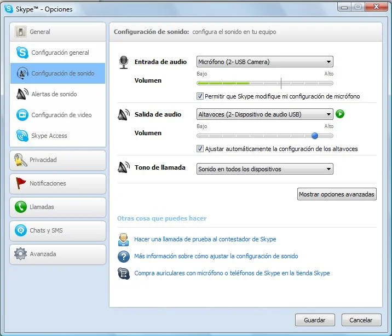The width and height of the screenshot is (392, 336).
Task: Open Skype Access settings
Action: point(57,136)
